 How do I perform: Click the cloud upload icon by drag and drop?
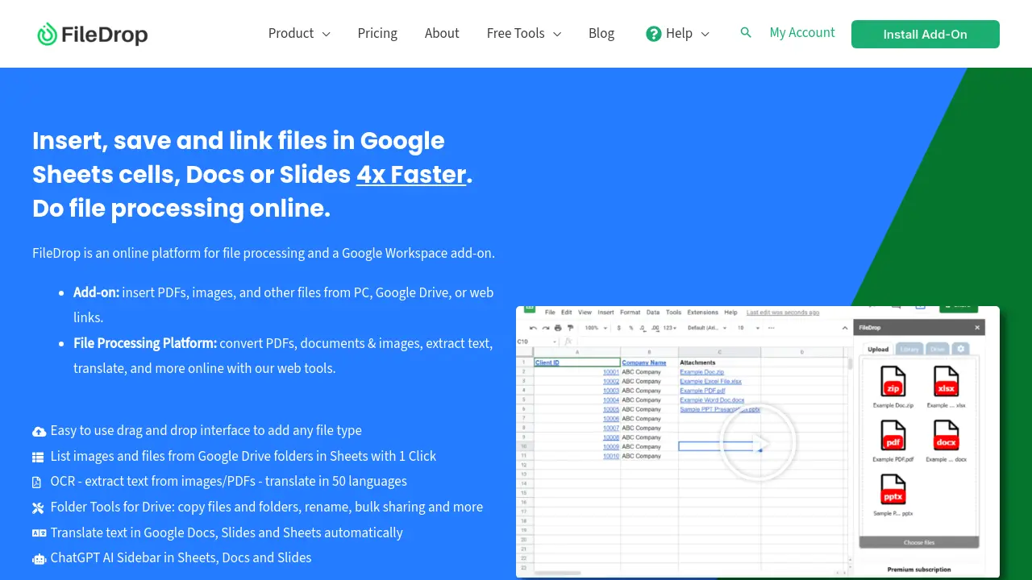(x=39, y=431)
